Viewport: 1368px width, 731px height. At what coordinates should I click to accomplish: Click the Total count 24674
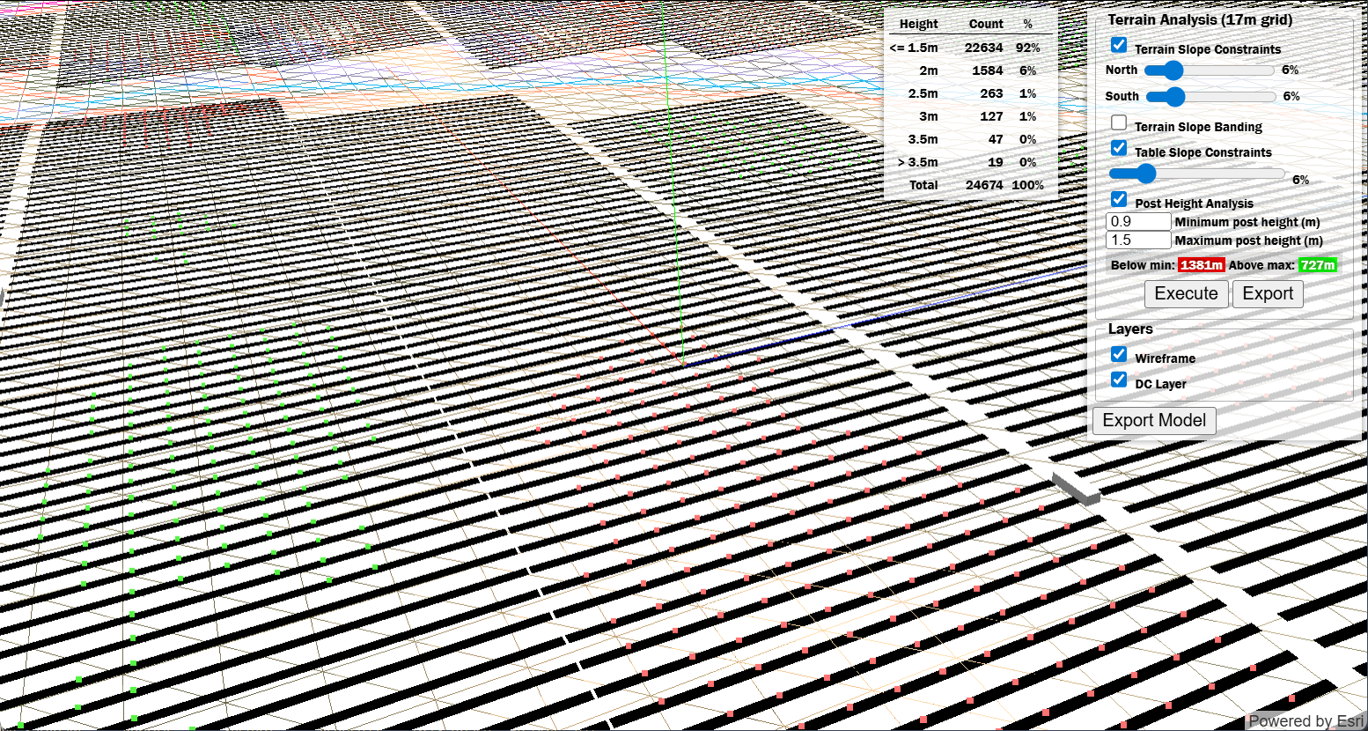click(x=985, y=185)
